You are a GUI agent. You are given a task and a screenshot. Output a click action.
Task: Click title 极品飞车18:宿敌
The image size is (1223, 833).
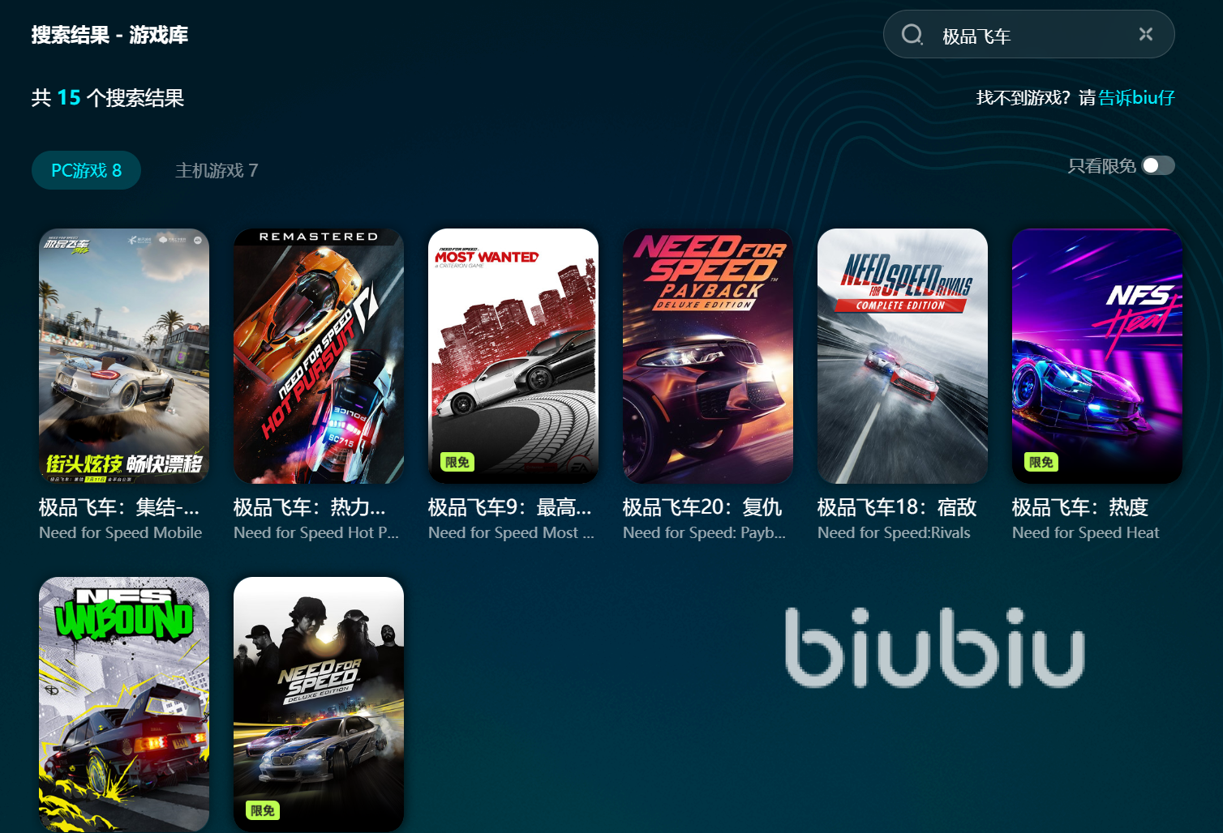[x=897, y=507]
